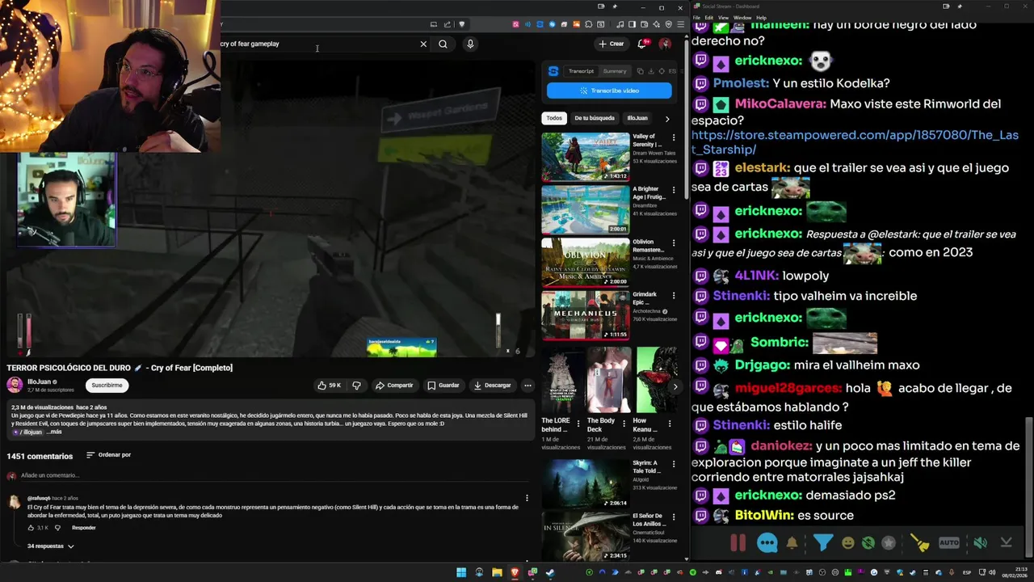Image resolution: width=1034 pixels, height=582 pixels.
Task: Open the browser hamburger main menu
Action: 680,24
